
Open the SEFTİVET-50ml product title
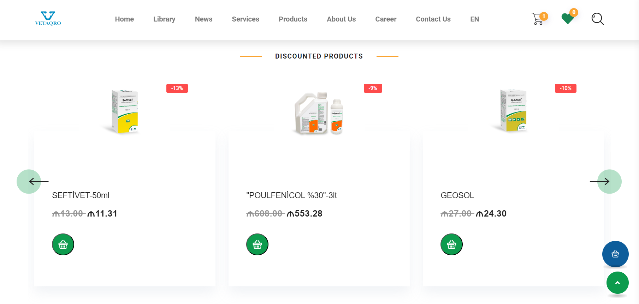click(x=81, y=195)
